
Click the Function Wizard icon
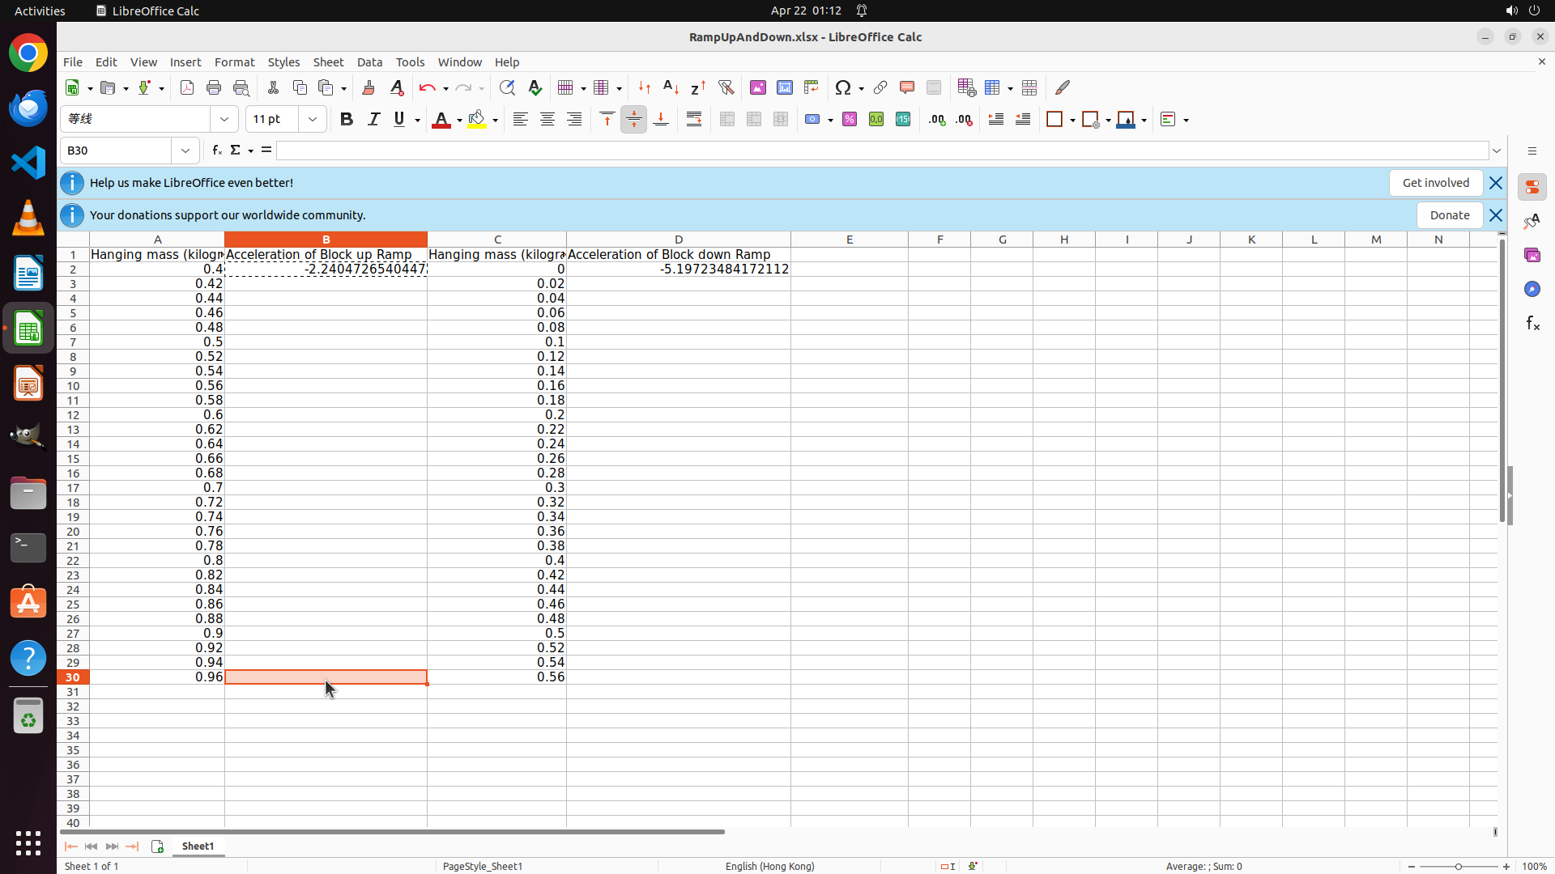tap(216, 151)
